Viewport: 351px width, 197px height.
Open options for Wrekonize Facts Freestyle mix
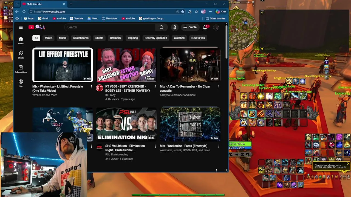219,146
